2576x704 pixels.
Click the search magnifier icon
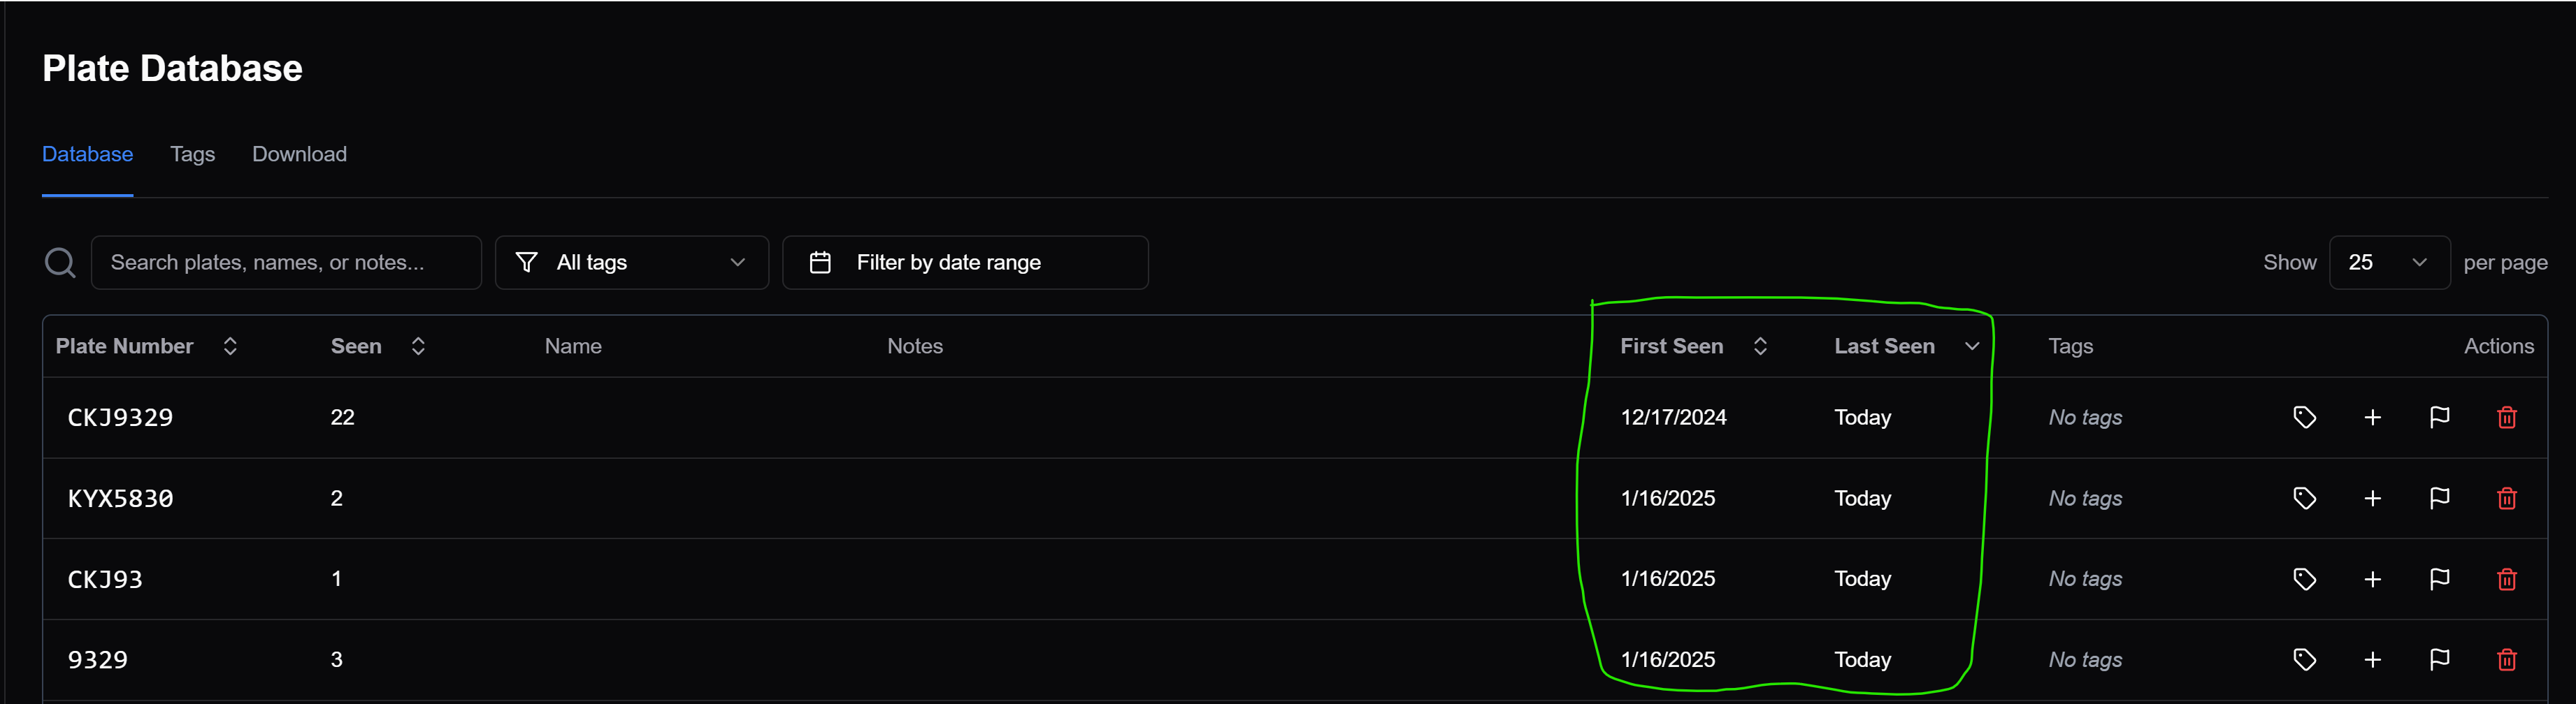(x=60, y=263)
